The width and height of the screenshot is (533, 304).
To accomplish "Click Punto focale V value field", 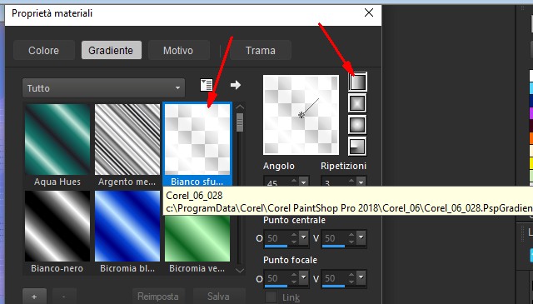I will [335, 278].
